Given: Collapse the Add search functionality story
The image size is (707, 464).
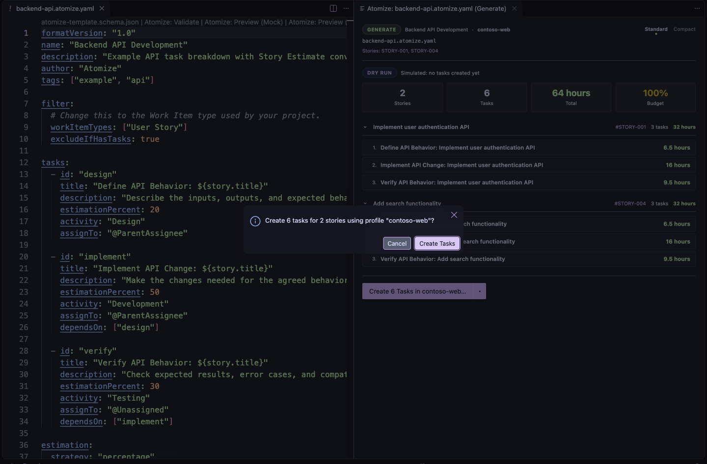Looking at the screenshot, I should [365, 204].
